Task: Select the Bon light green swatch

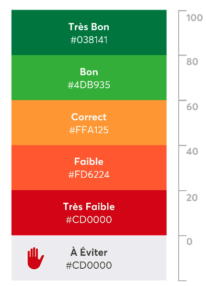Action: click(x=89, y=78)
